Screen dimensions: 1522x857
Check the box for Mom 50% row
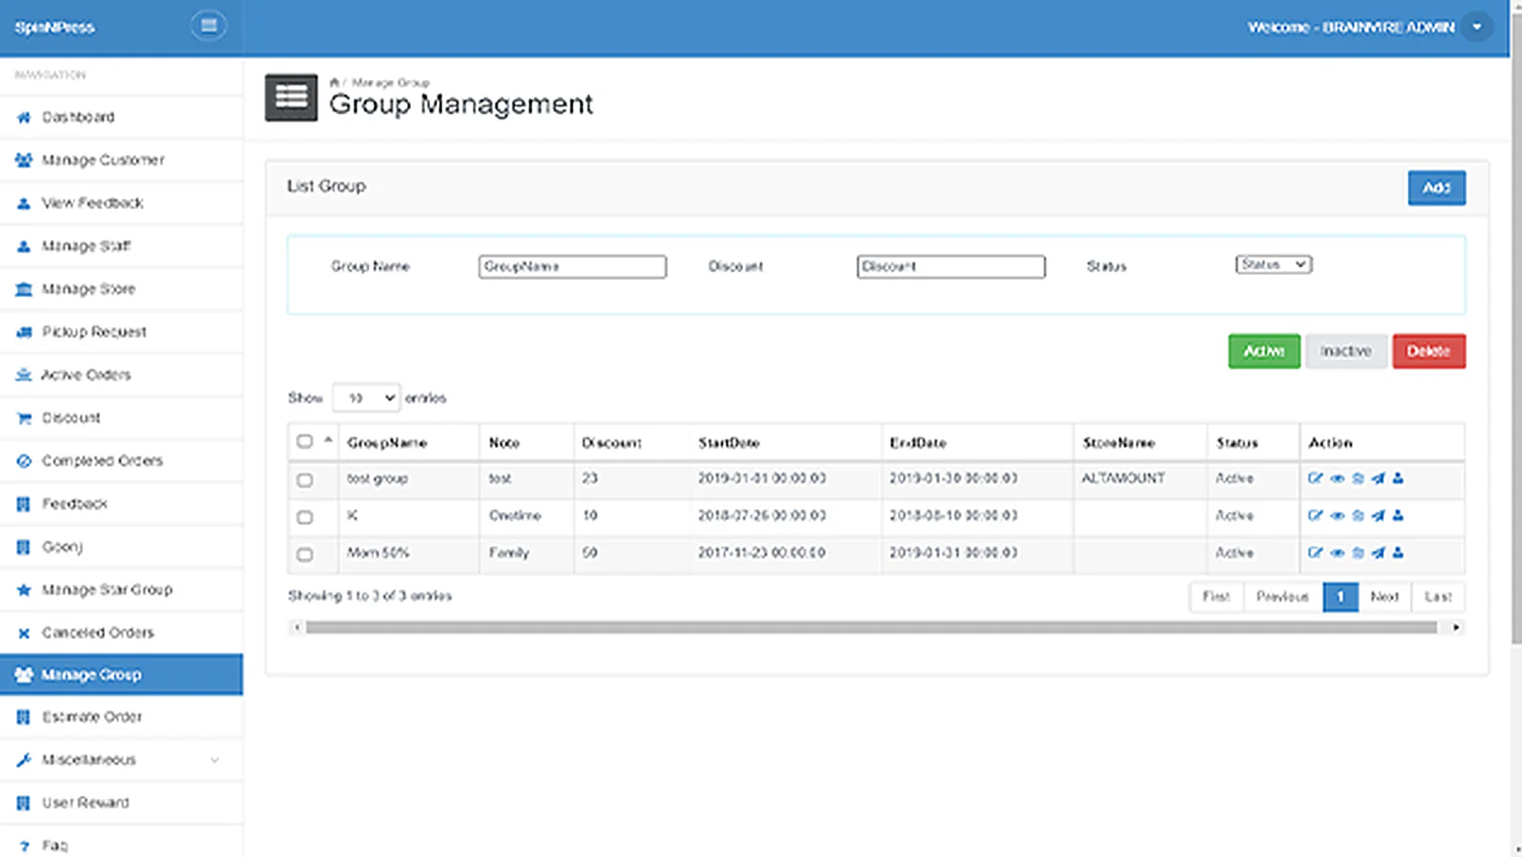pos(304,555)
